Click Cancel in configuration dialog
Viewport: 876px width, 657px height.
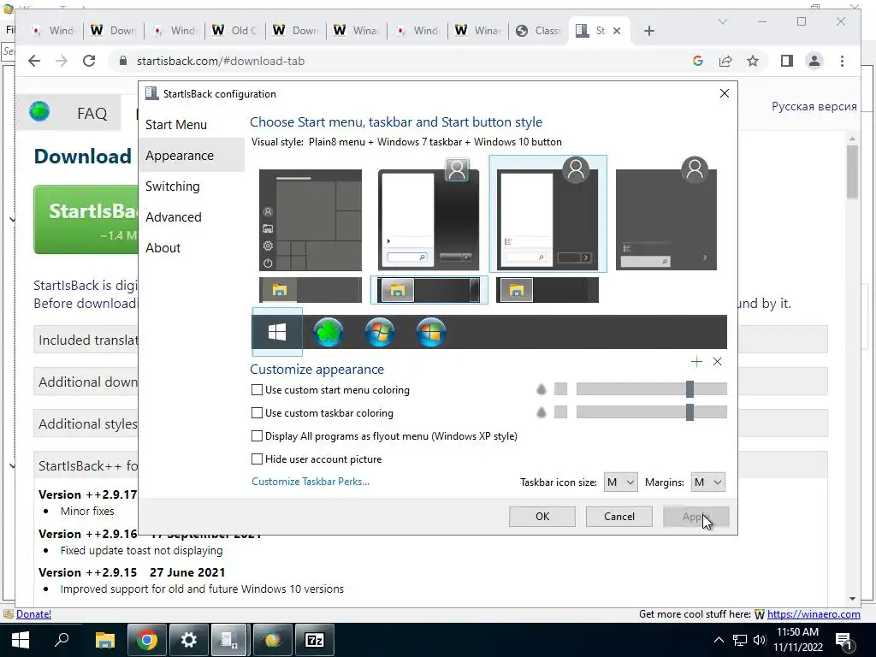pos(619,516)
